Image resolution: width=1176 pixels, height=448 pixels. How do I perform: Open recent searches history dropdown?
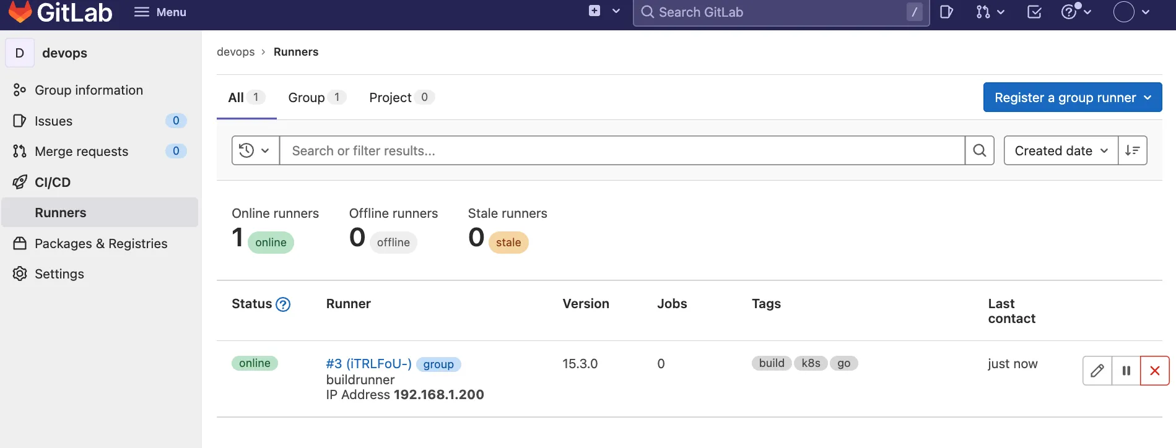coord(255,150)
